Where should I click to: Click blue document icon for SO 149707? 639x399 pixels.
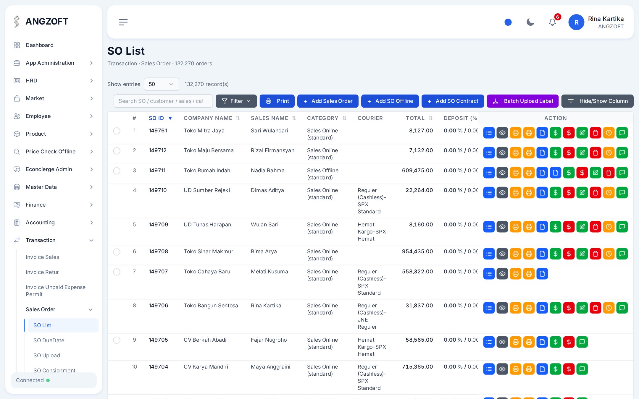(x=542, y=274)
